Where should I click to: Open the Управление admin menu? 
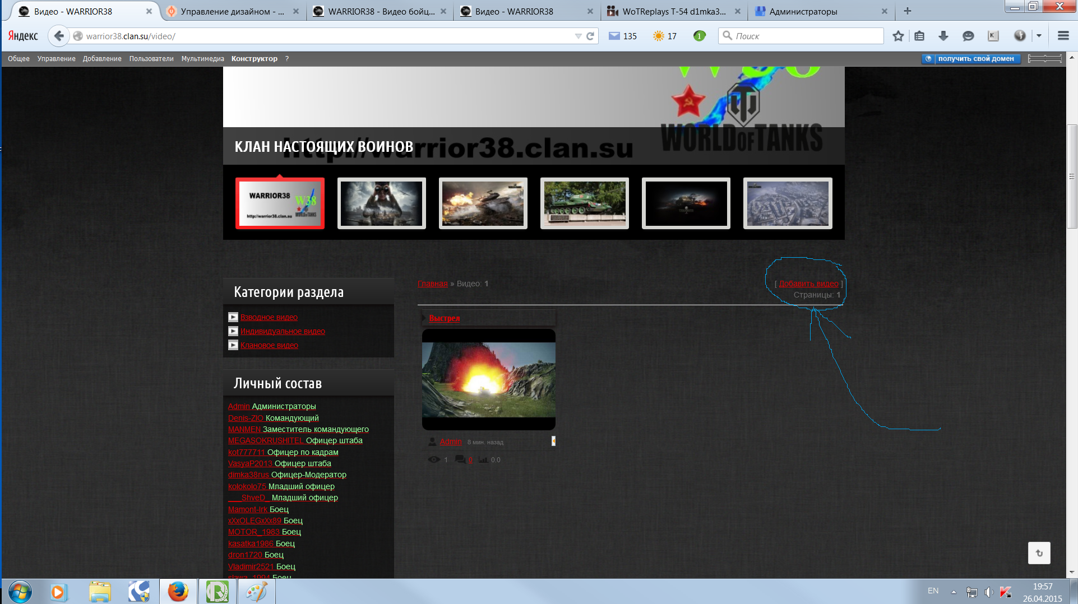point(56,59)
